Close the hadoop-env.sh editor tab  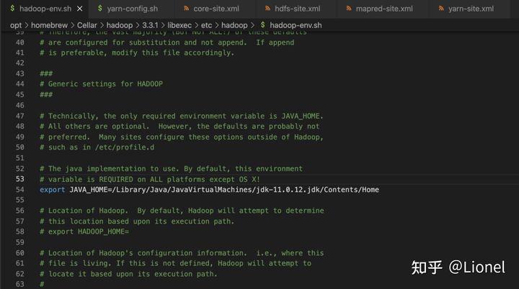point(78,9)
